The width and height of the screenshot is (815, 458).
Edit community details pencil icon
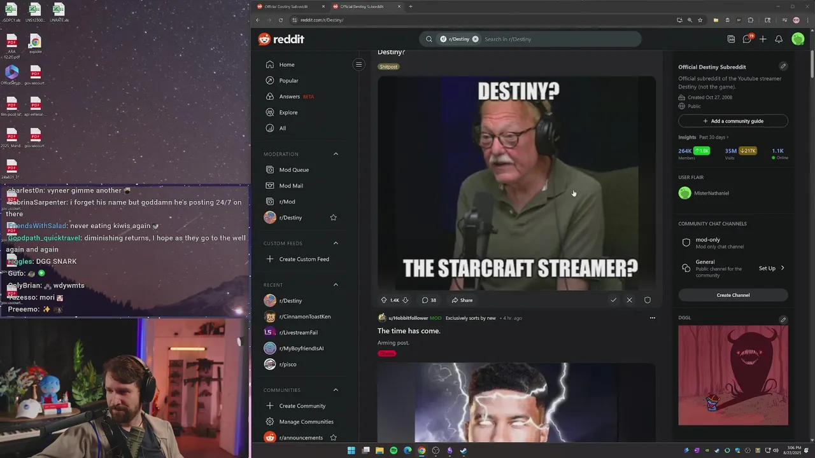[783, 66]
